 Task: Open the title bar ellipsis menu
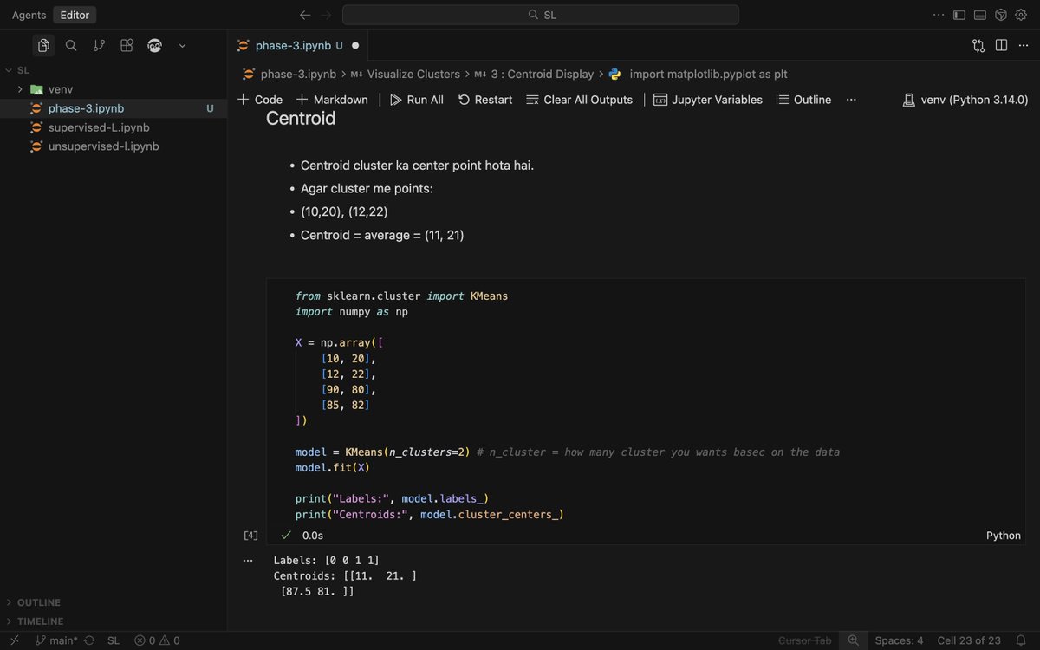point(939,15)
